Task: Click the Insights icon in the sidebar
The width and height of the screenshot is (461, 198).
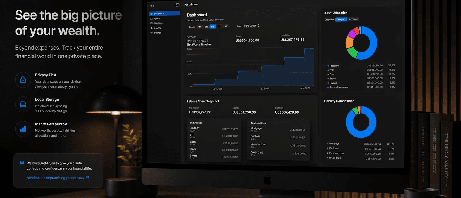Action: [152, 28]
